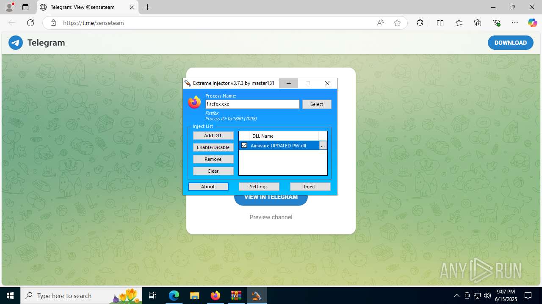The height and width of the screenshot is (304, 542).
Task: Open Extreme Injector Settings
Action: click(x=259, y=187)
